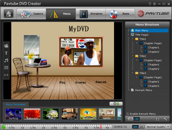This screenshot has height=130, width=172.
Task: Click the download more templates button
Action: coord(116,104)
